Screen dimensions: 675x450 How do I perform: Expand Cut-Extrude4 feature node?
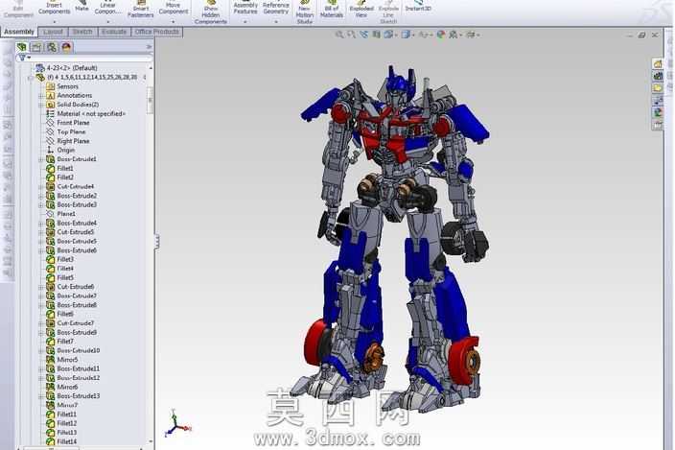tap(41, 187)
